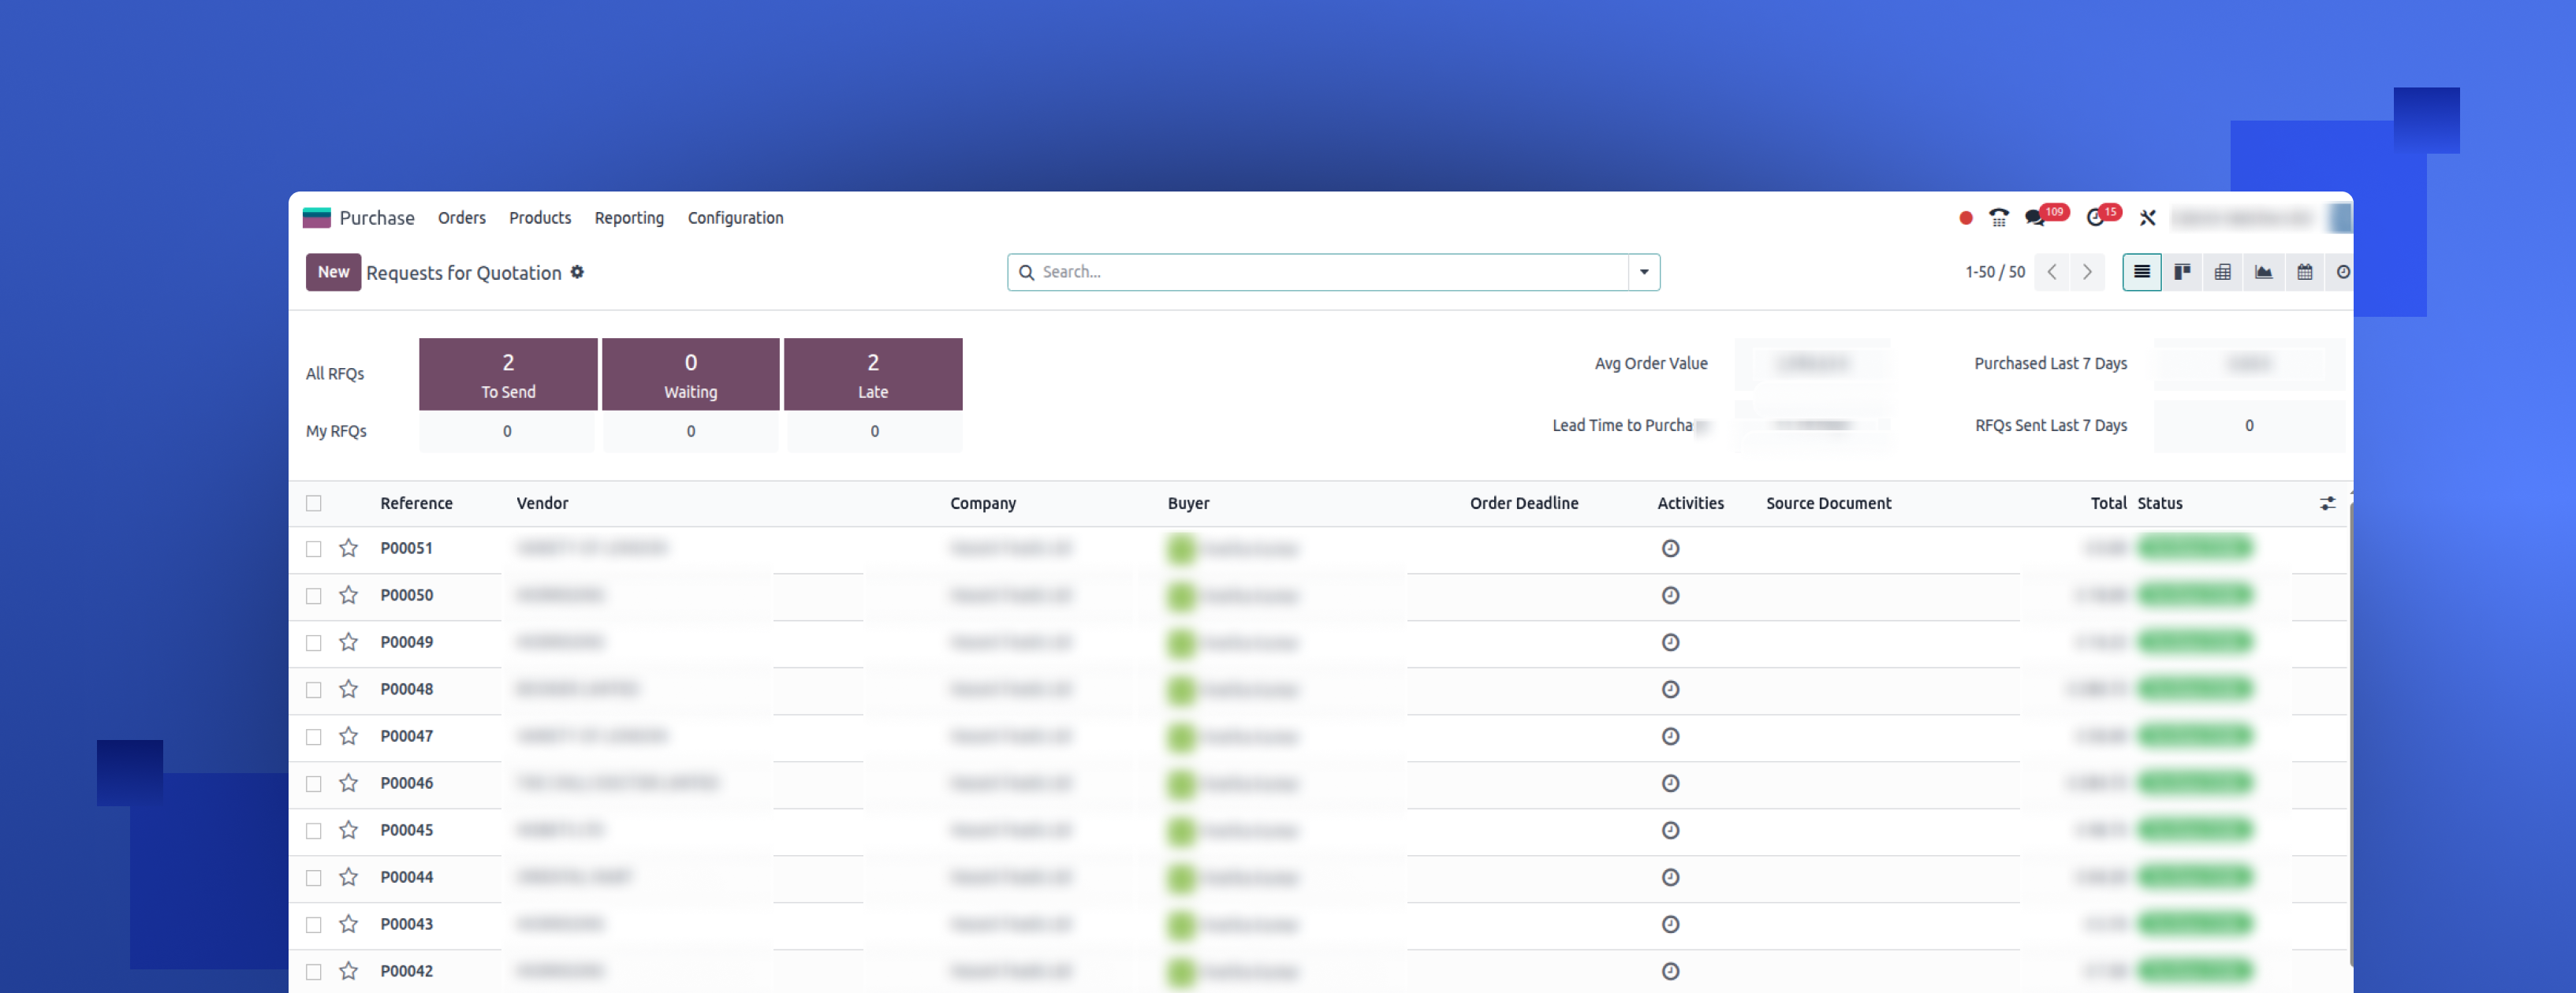The width and height of the screenshot is (2576, 993).
Task: Star the P00051 order as favorite
Action: coord(348,548)
